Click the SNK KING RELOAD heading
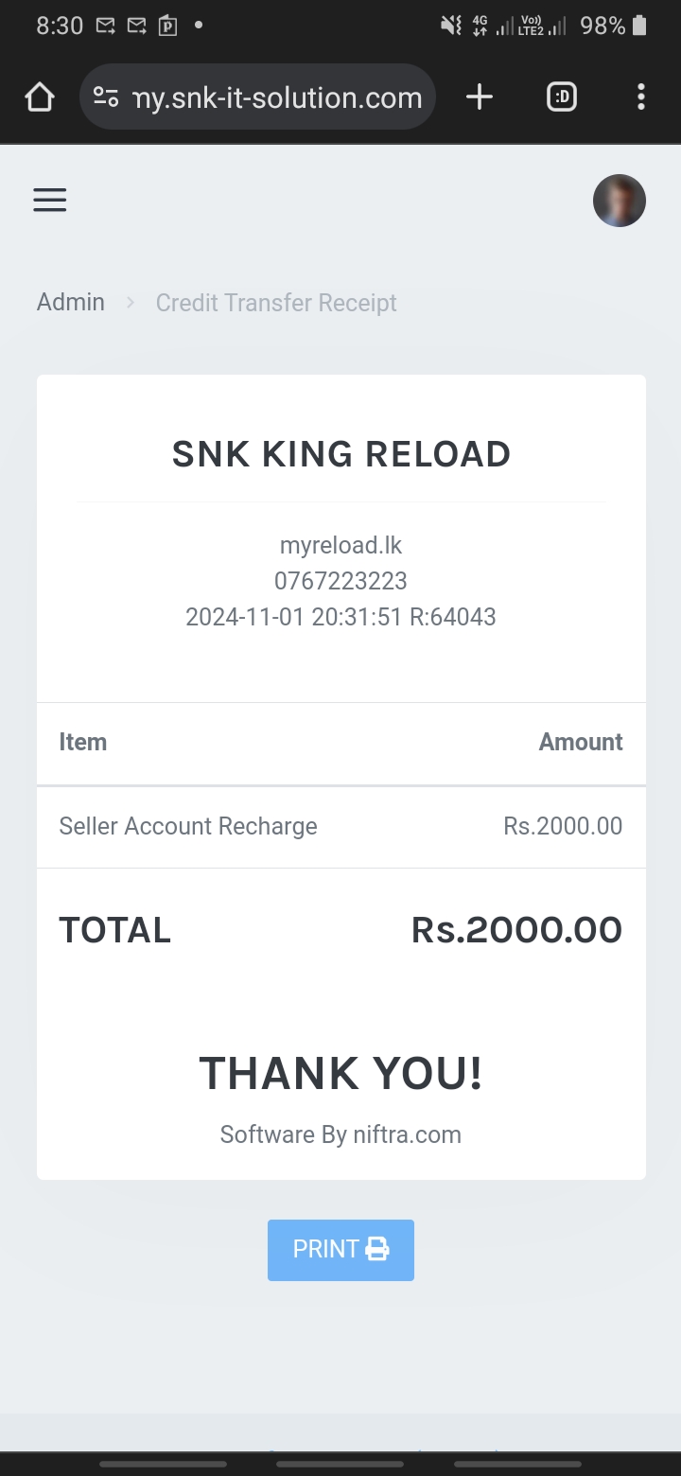The height and width of the screenshot is (1476, 681). tap(340, 454)
